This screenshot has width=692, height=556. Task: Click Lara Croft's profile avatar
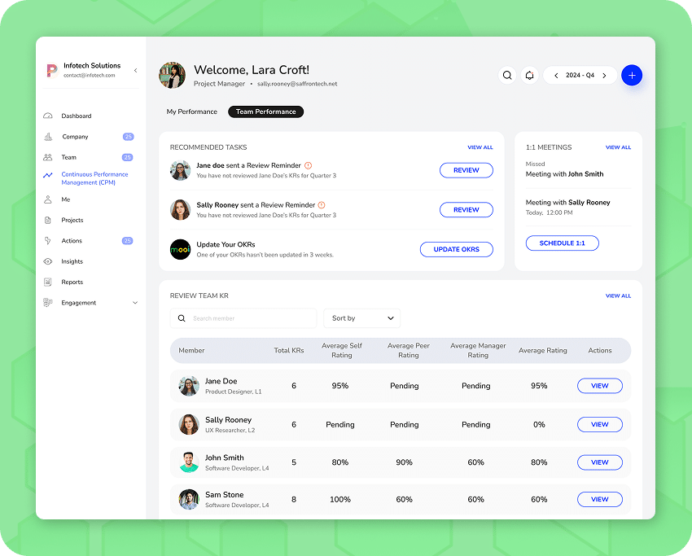point(172,75)
